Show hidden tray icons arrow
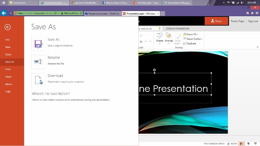The height and width of the screenshot is (146, 260). pyautogui.click(x=224, y=3)
